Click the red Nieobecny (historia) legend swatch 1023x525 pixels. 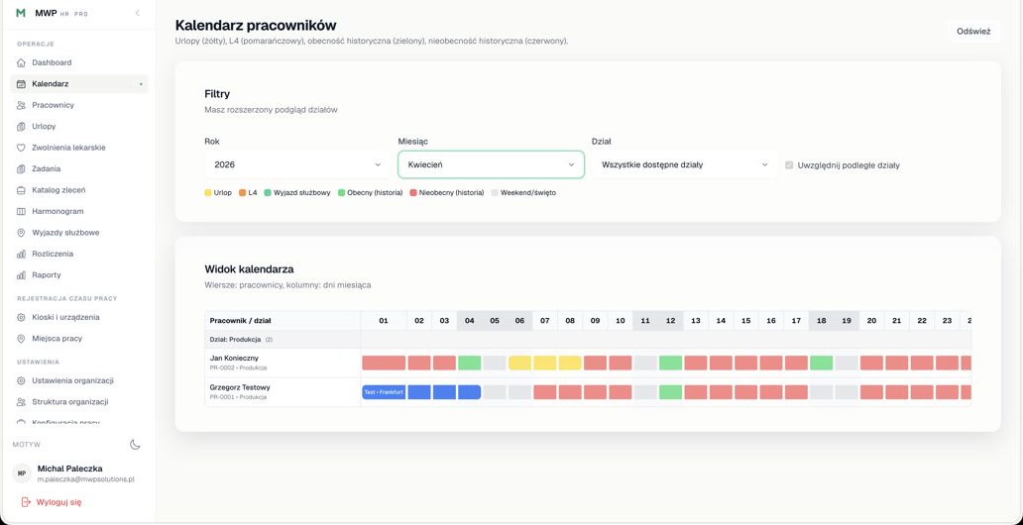click(x=413, y=193)
